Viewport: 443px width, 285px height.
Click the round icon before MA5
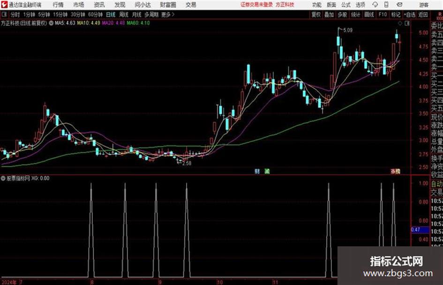pyautogui.click(x=51, y=23)
